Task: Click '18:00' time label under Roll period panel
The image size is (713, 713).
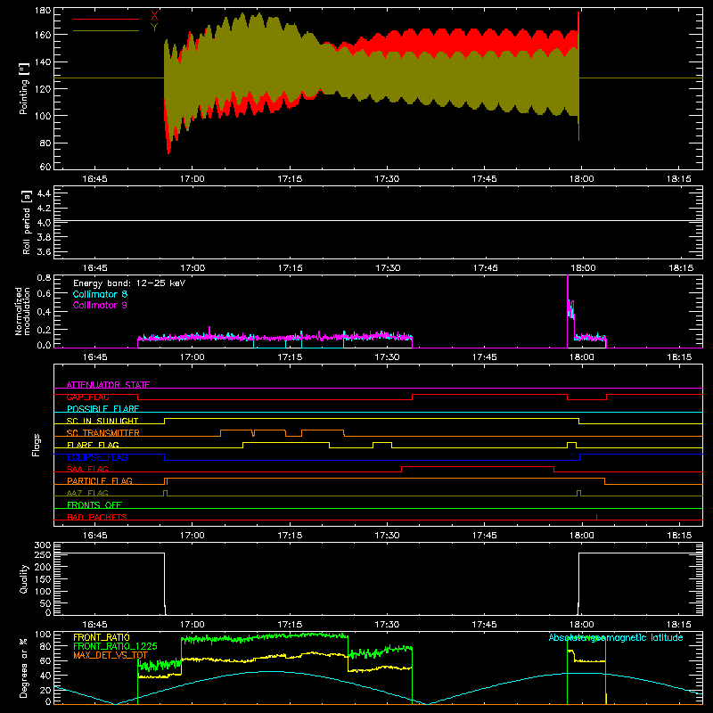Action: tap(582, 268)
